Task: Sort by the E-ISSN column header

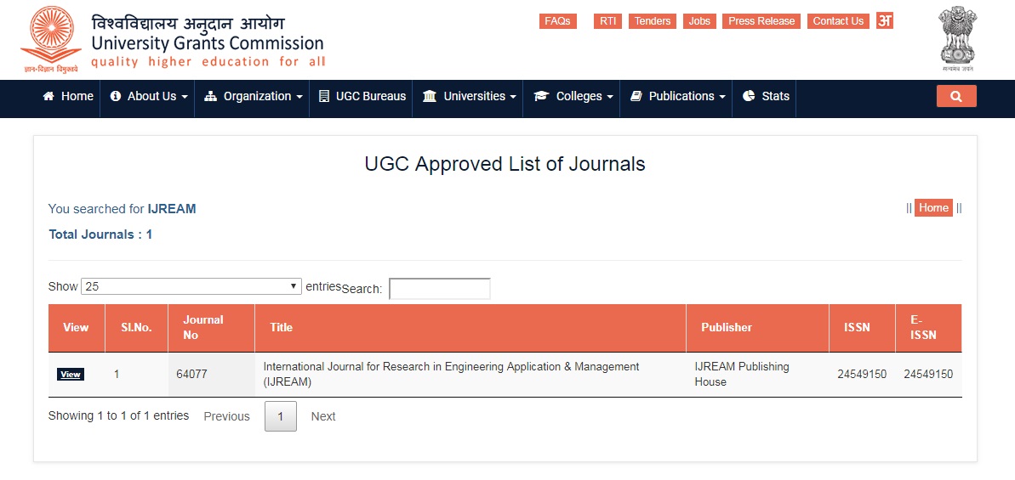Action: click(x=928, y=328)
